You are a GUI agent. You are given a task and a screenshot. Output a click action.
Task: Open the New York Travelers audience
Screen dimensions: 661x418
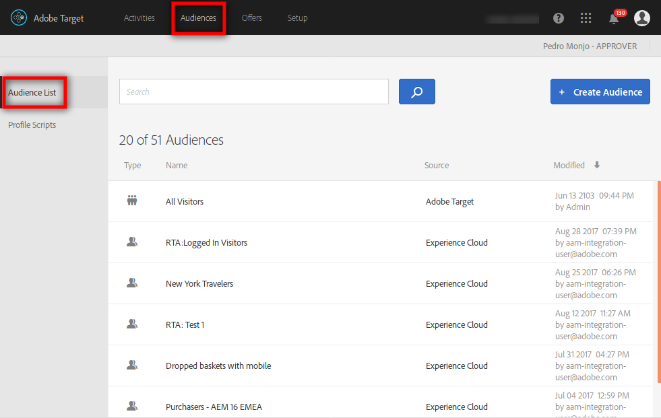199,284
